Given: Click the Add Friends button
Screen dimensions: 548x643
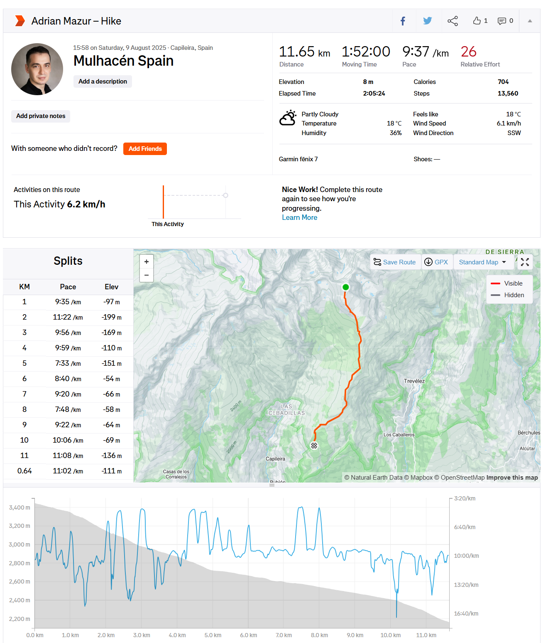Looking at the screenshot, I should [145, 149].
